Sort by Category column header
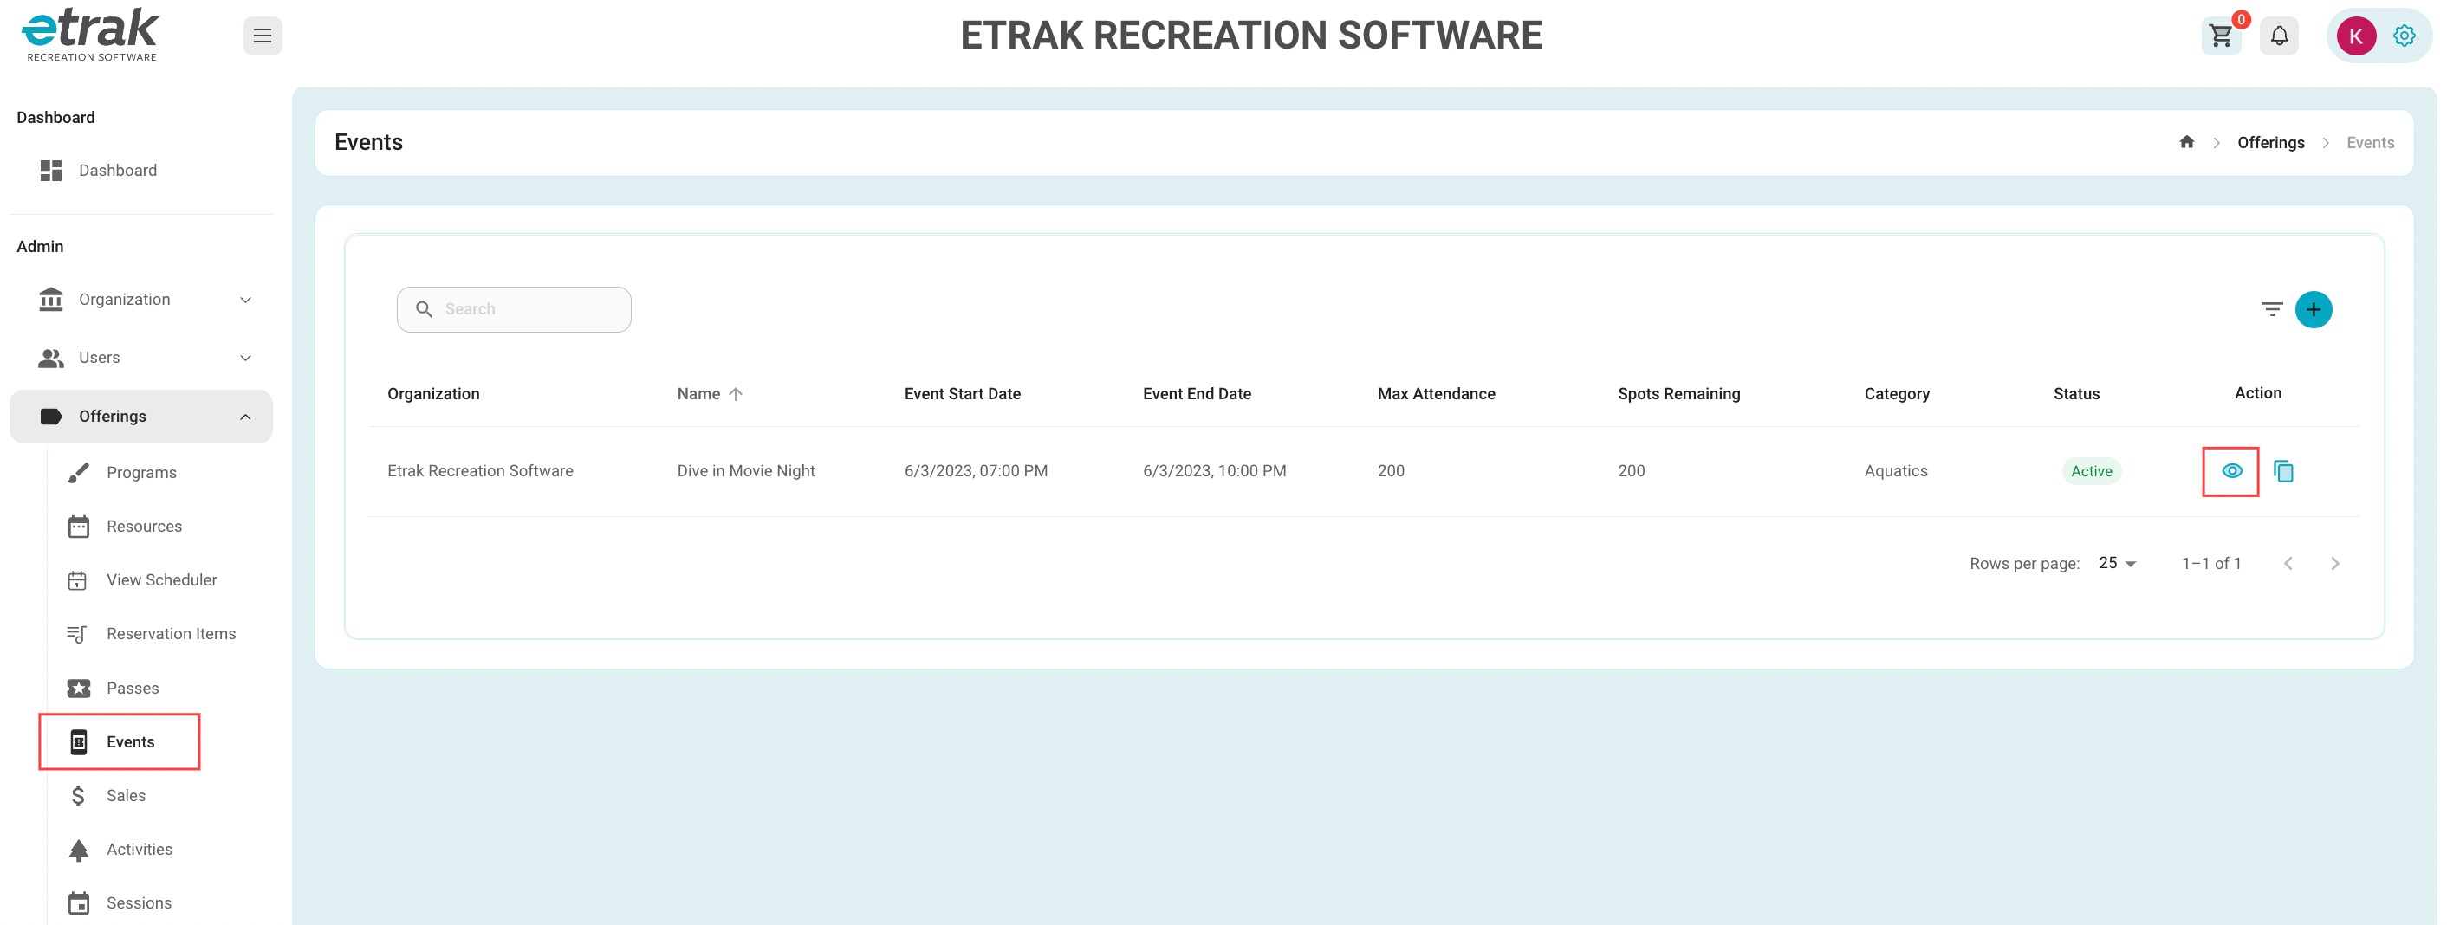This screenshot has width=2447, height=925. (1896, 394)
